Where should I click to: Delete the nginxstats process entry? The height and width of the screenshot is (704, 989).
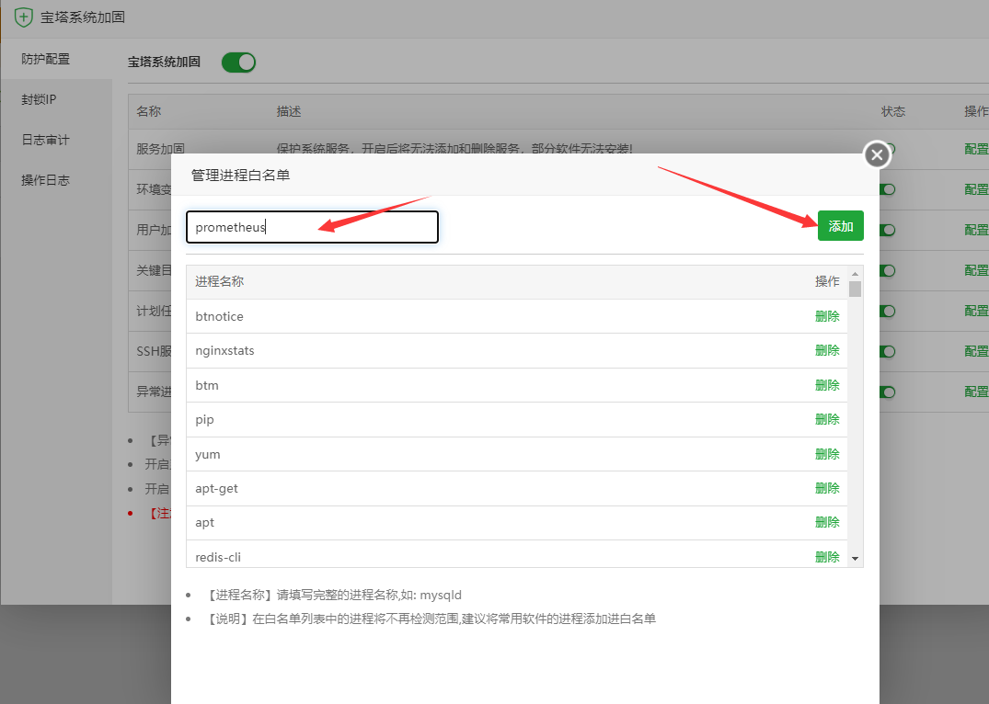coord(826,350)
